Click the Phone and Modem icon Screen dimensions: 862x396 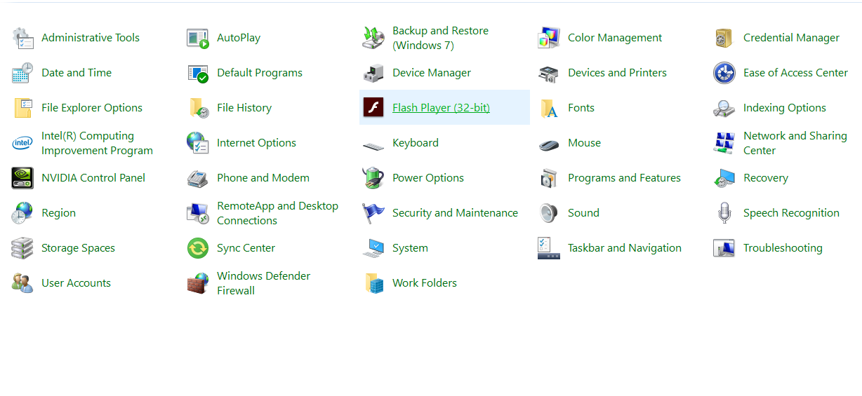(198, 178)
